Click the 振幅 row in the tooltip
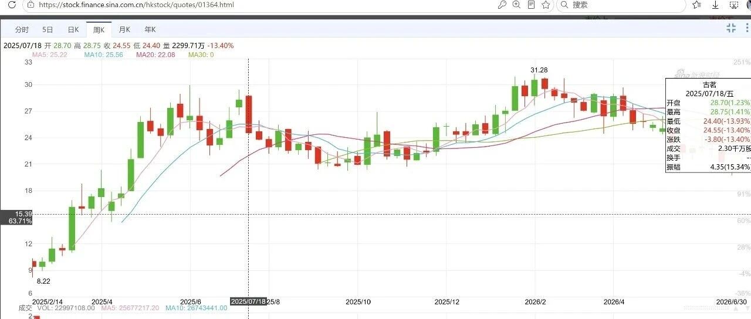751x319 pixels. coord(708,168)
